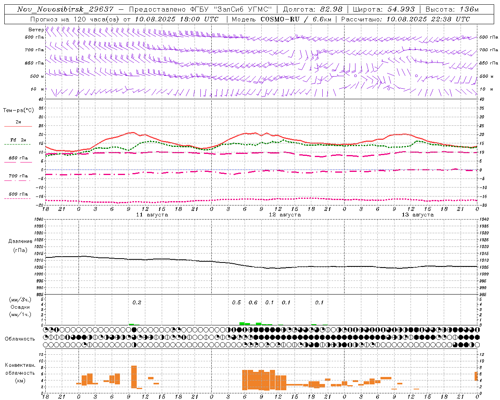Select the (мм/3ч.) unit label
Viewport: 500px width, 400px height.
(20, 300)
